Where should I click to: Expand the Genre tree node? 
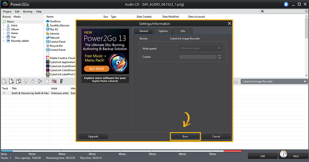pos(3,33)
